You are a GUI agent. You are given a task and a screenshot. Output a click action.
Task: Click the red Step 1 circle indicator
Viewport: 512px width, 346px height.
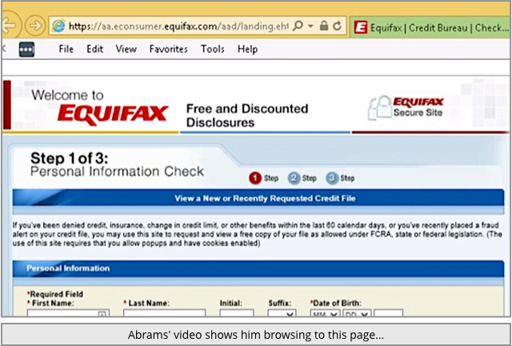pyautogui.click(x=255, y=179)
